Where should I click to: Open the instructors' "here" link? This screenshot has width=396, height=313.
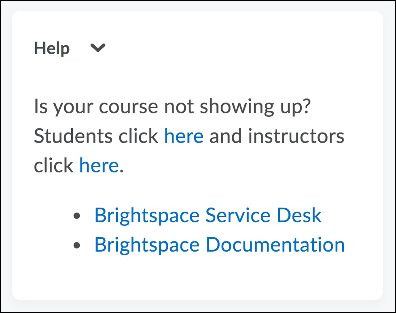[99, 166]
